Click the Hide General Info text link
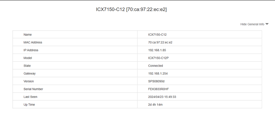 [252, 24]
